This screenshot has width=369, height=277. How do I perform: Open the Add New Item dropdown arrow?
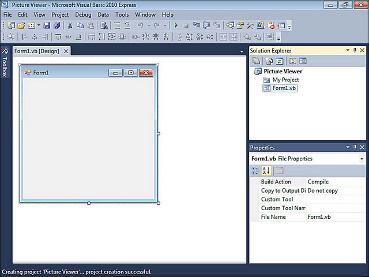[39, 25]
